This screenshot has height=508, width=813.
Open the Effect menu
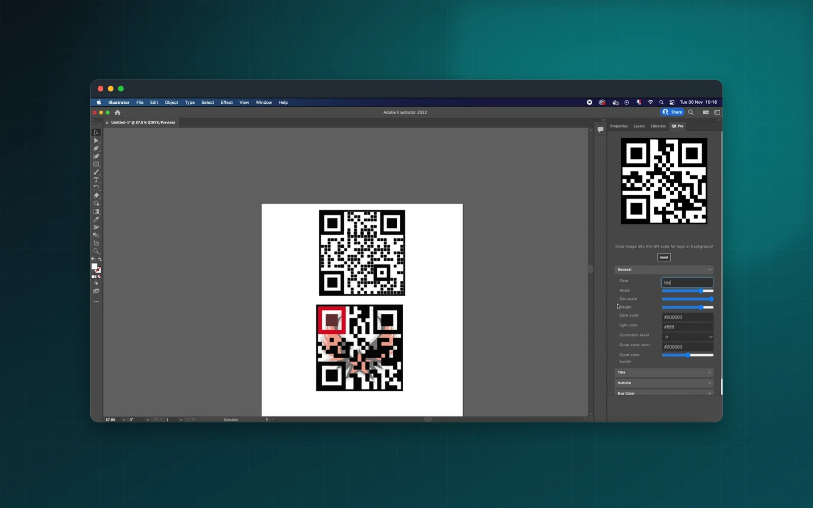(x=227, y=102)
